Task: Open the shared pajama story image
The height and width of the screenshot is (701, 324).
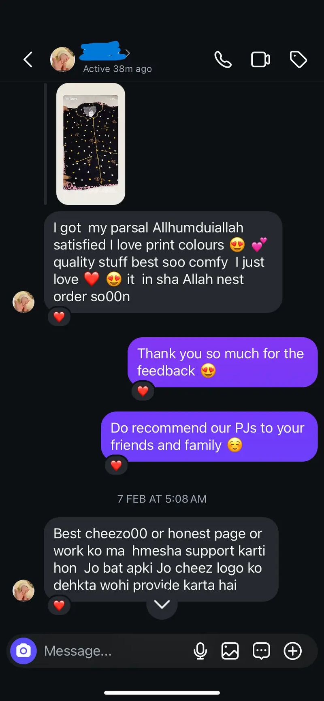Action: pos(91,144)
